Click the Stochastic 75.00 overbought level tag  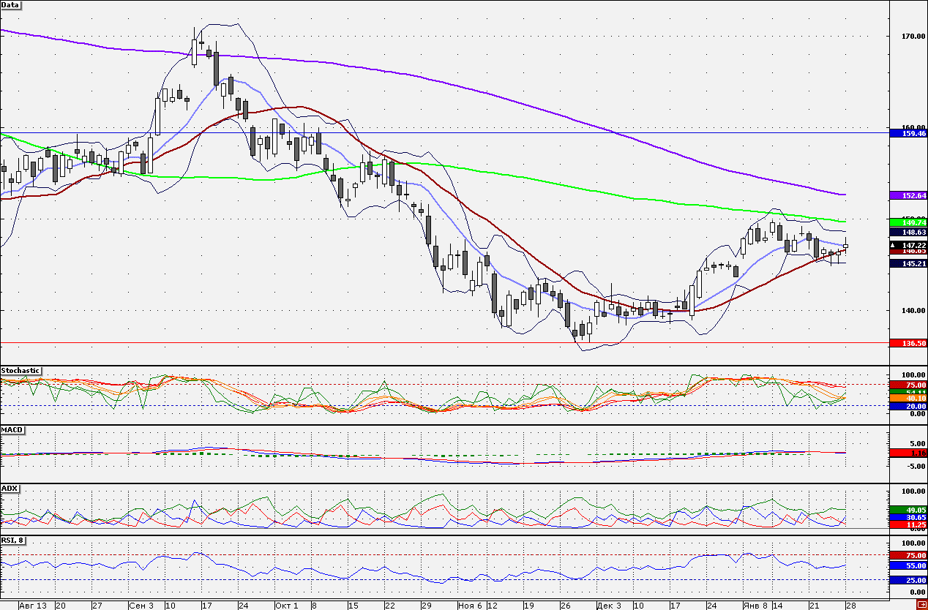coord(908,385)
